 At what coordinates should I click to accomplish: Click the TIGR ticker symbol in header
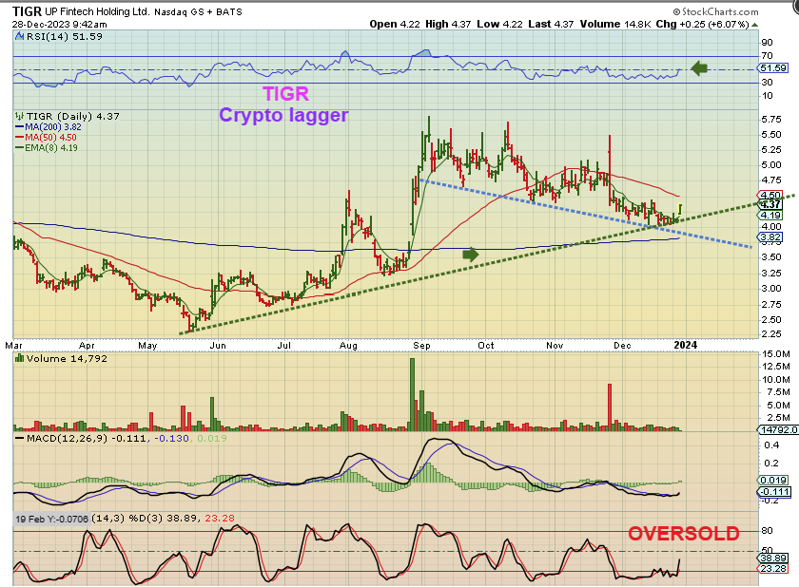click(18, 9)
